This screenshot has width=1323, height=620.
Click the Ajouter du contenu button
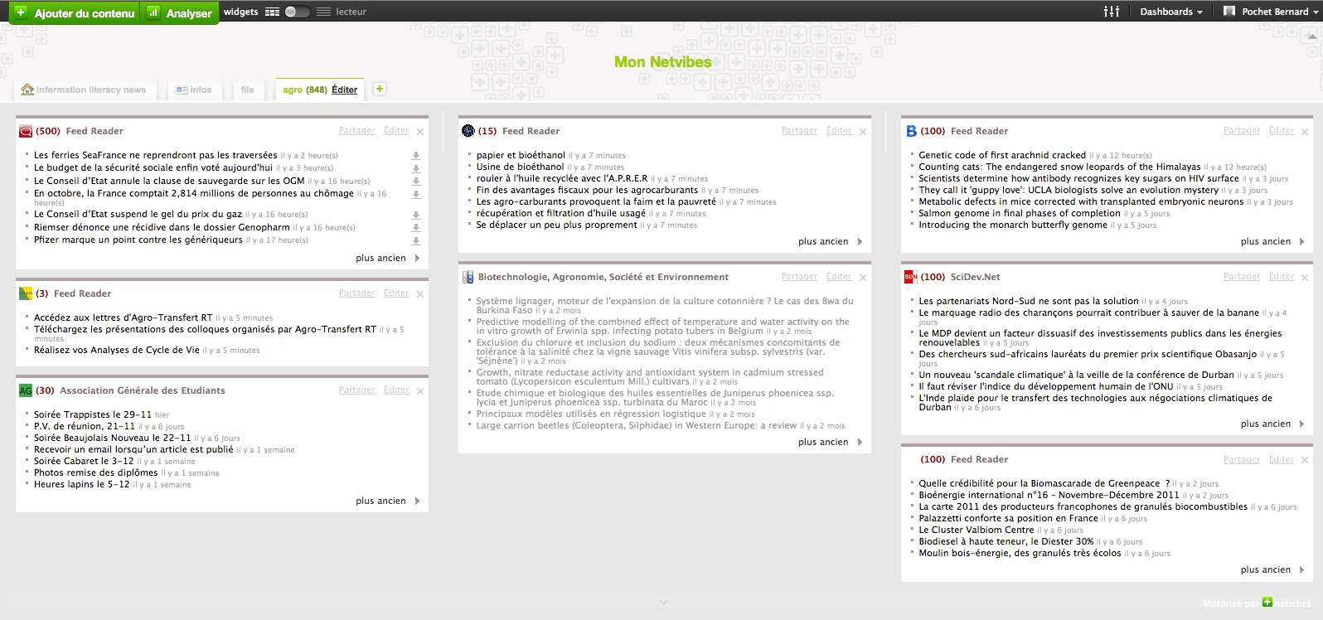[x=75, y=12]
